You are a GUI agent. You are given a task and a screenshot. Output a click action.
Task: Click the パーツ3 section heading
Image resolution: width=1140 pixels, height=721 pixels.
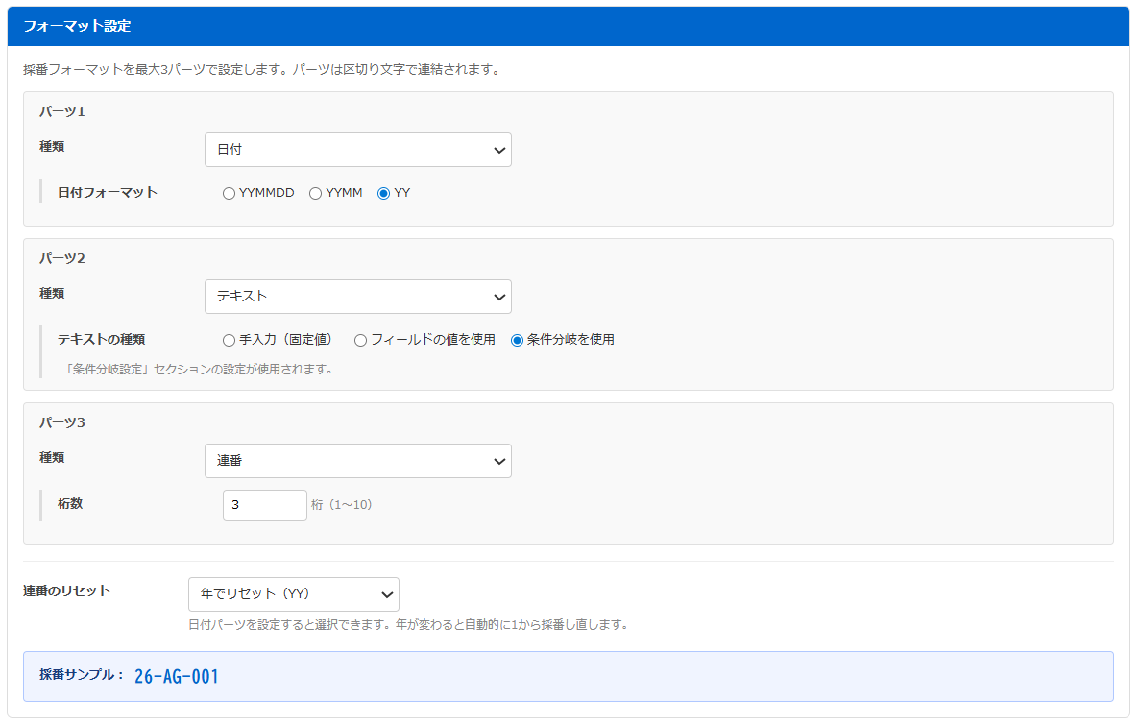(62, 422)
